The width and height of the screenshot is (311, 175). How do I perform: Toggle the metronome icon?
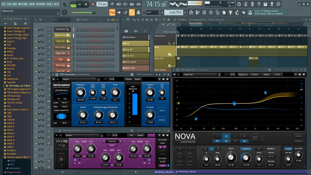click(112, 4)
